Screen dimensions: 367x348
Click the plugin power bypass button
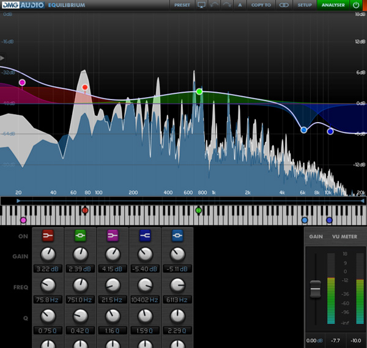coord(356,5)
